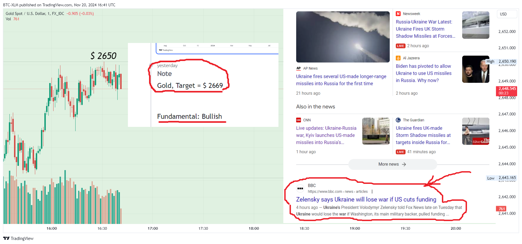This screenshot has width=522, height=244.
Task: Click the Zelensky and Biden thumbnail
Action: (x=476, y=69)
